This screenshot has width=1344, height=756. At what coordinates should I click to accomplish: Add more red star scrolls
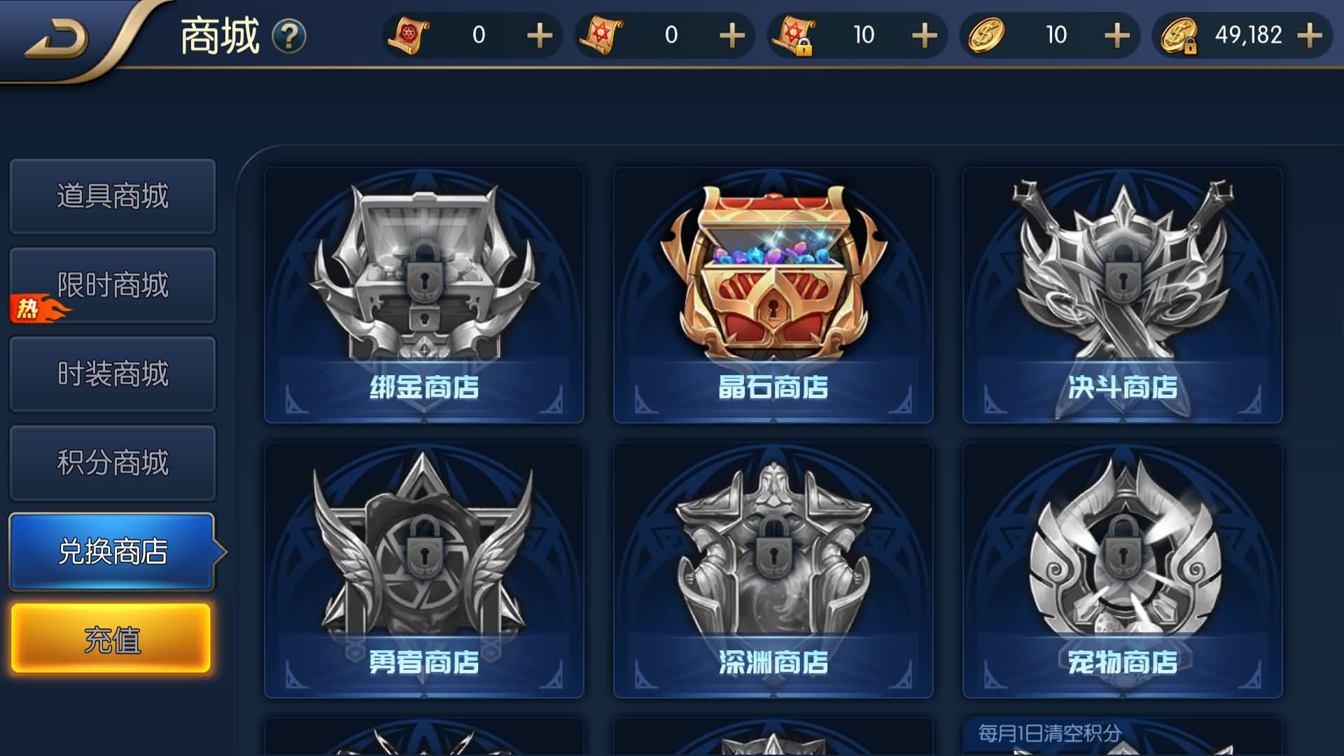pyautogui.click(x=731, y=35)
